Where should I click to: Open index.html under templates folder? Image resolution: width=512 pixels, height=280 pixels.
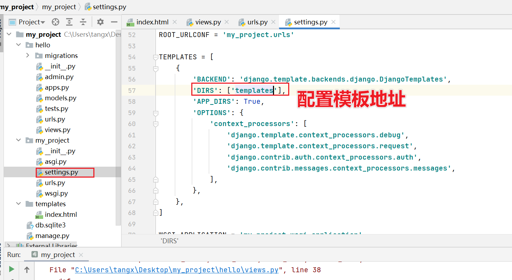(61, 214)
